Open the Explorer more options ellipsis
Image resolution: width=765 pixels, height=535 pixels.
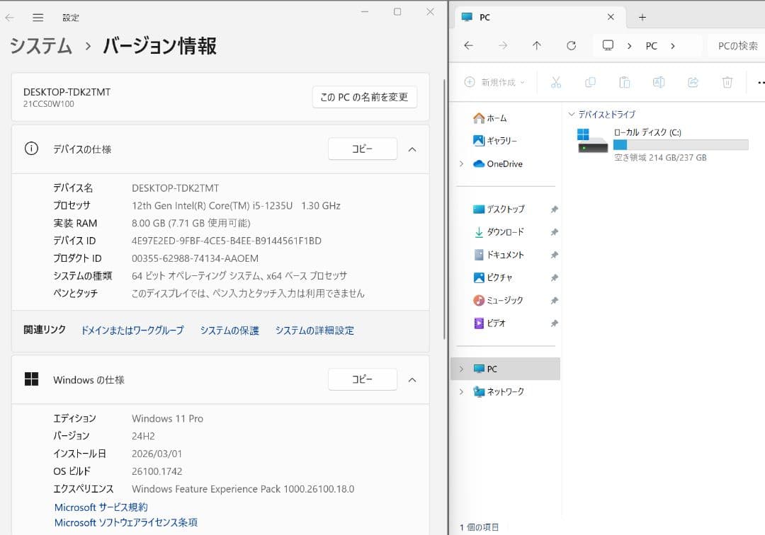point(761,82)
